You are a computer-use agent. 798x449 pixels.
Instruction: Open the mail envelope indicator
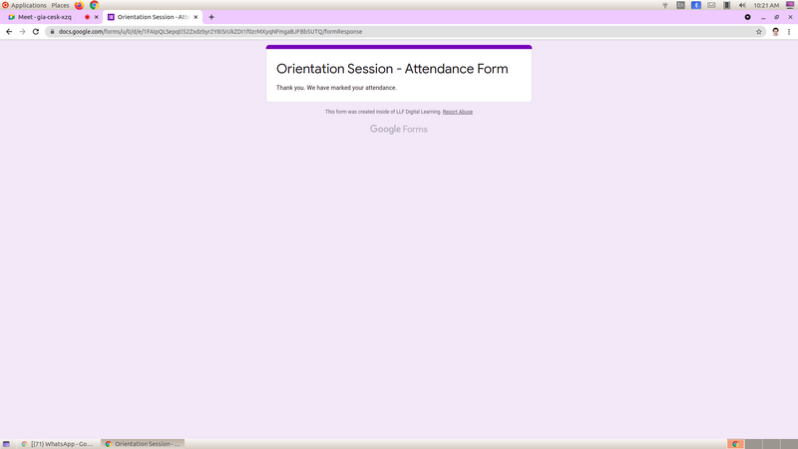(711, 5)
